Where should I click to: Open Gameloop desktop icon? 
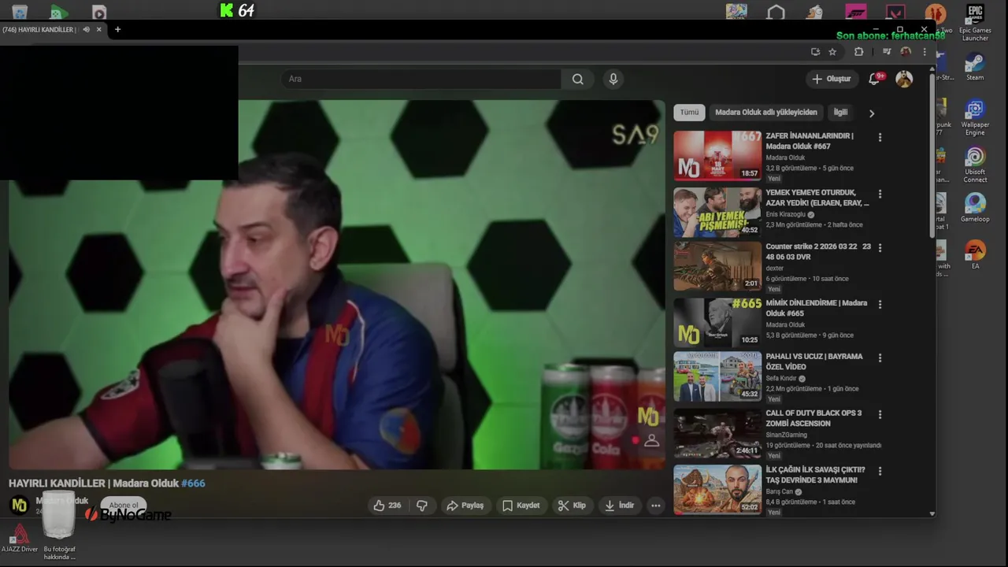[x=975, y=208]
